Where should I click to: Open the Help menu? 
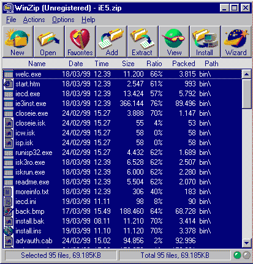coord(88,20)
